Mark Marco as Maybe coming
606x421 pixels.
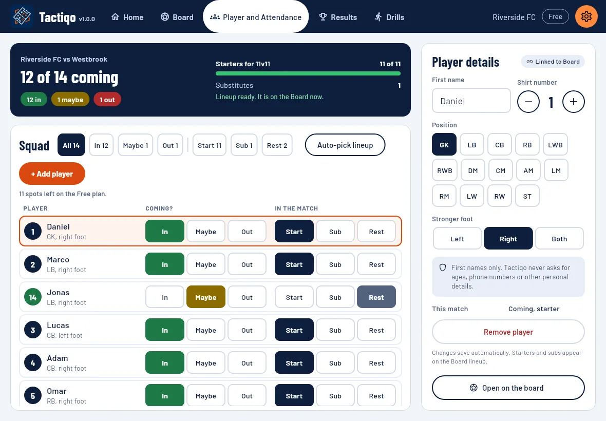pyautogui.click(x=205, y=264)
